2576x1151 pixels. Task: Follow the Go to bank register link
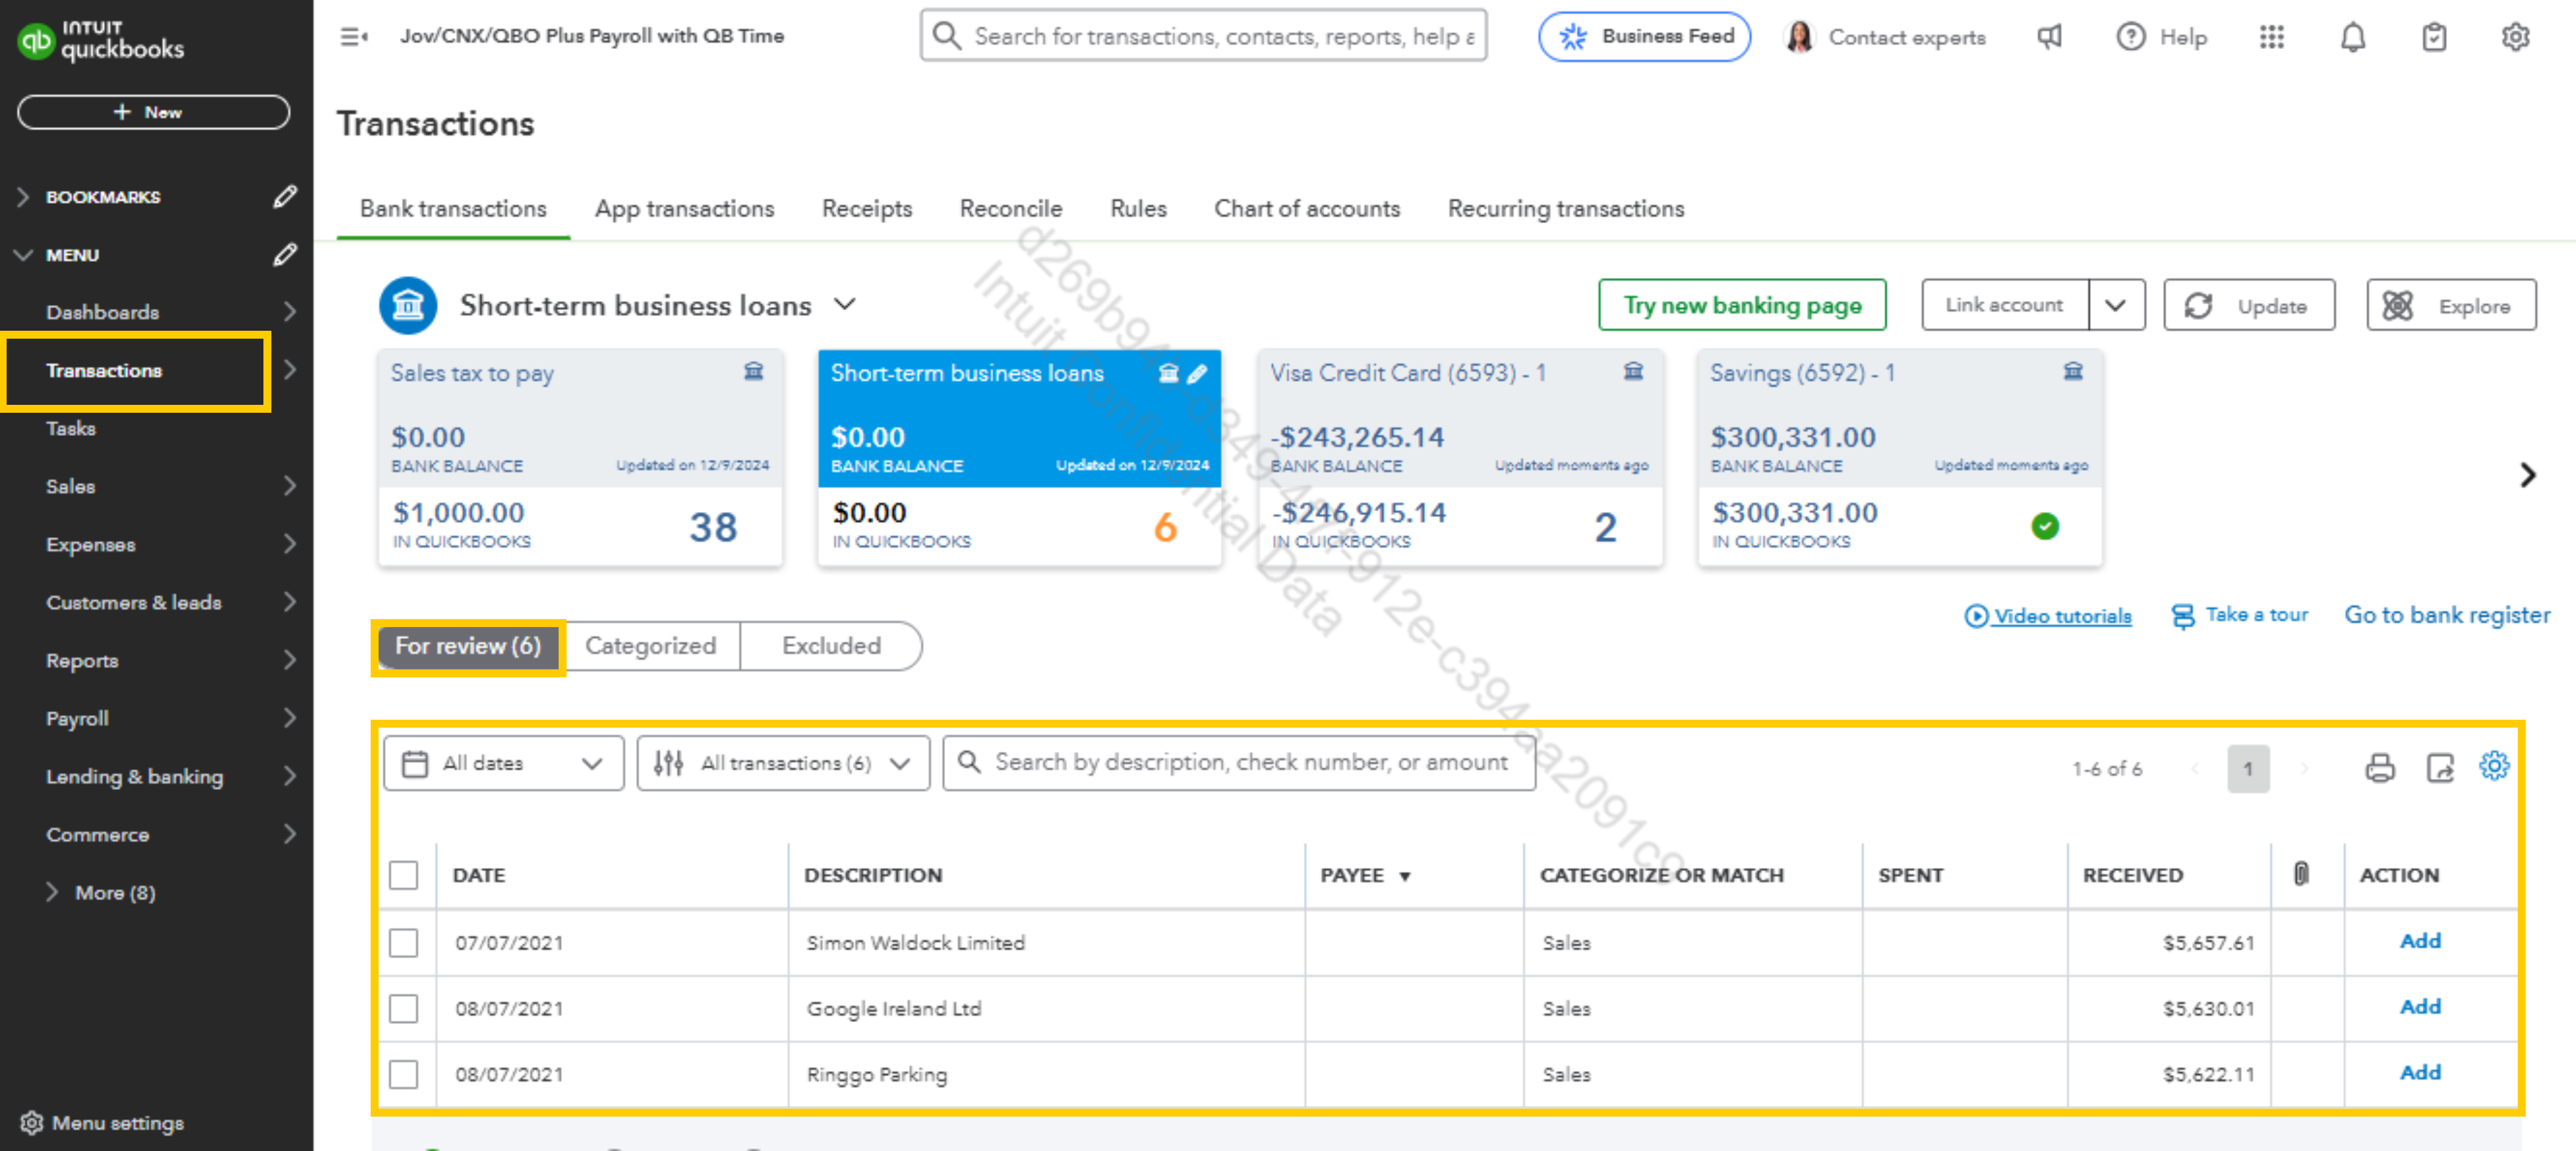pyautogui.click(x=2447, y=615)
